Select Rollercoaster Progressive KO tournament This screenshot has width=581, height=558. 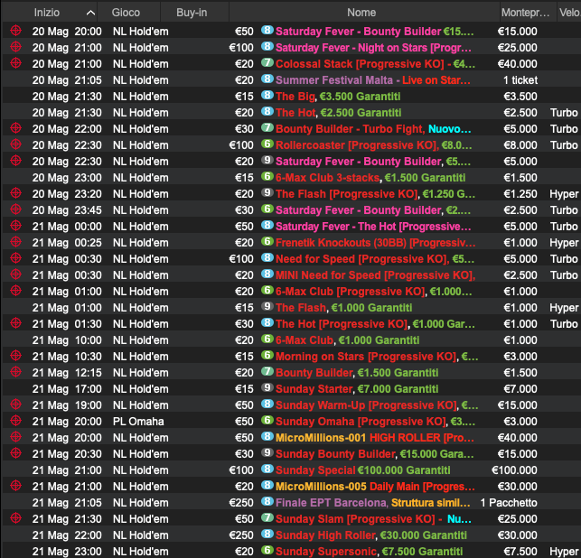click(x=374, y=145)
